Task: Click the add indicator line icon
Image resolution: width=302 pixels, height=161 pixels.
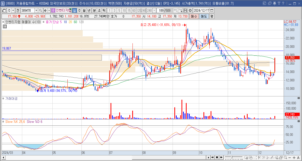Action: point(180,10)
